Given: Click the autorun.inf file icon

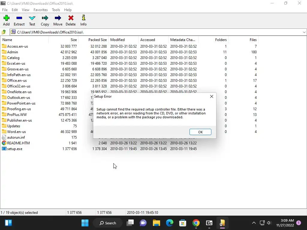Looking at the screenshot, I should click(4, 137).
